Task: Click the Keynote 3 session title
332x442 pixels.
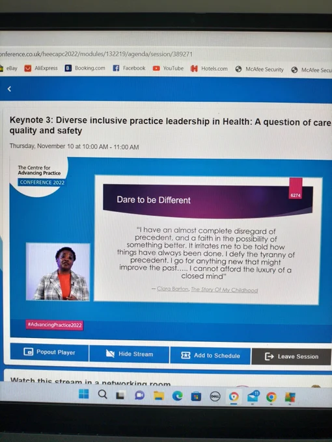Action: click(171, 125)
